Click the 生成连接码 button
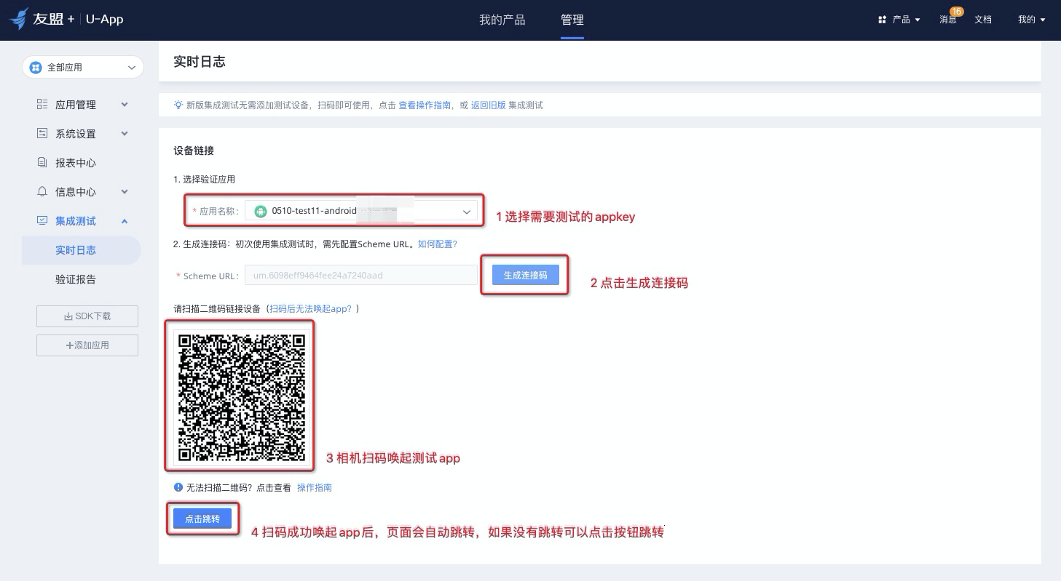This screenshot has height=581, width=1061. point(525,275)
